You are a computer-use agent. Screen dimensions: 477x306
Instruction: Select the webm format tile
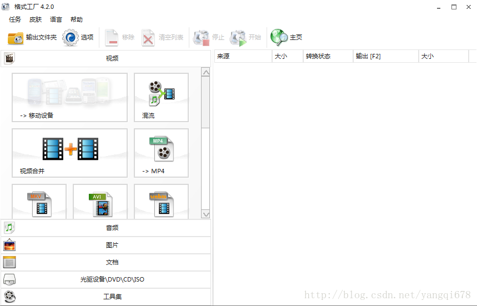click(x=161, y=202)
